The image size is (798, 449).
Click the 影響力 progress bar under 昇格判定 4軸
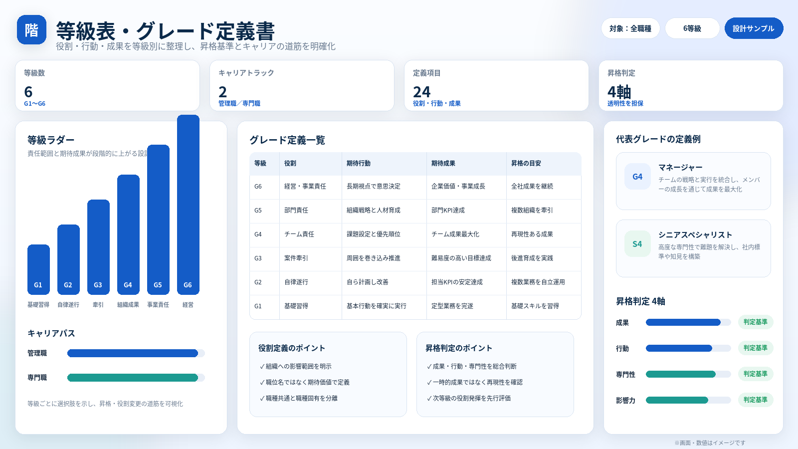pos(688,400)
